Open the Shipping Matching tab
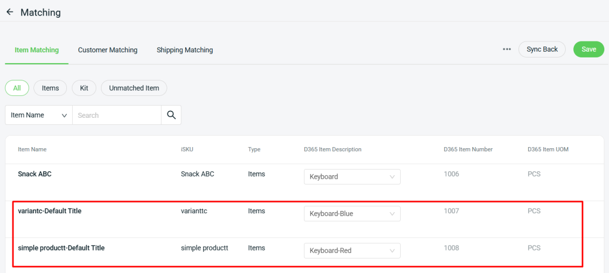609x273 pixels. pyautogui.click(x=185, y=50)
